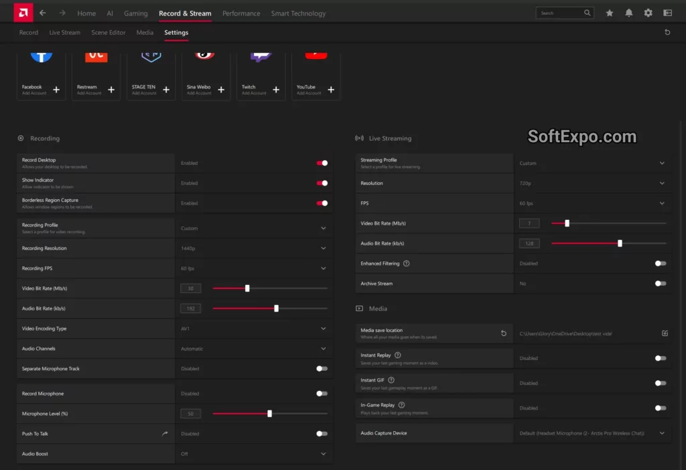Disable the Record Desktop toggle
The image size is (686, 470).
321,163
